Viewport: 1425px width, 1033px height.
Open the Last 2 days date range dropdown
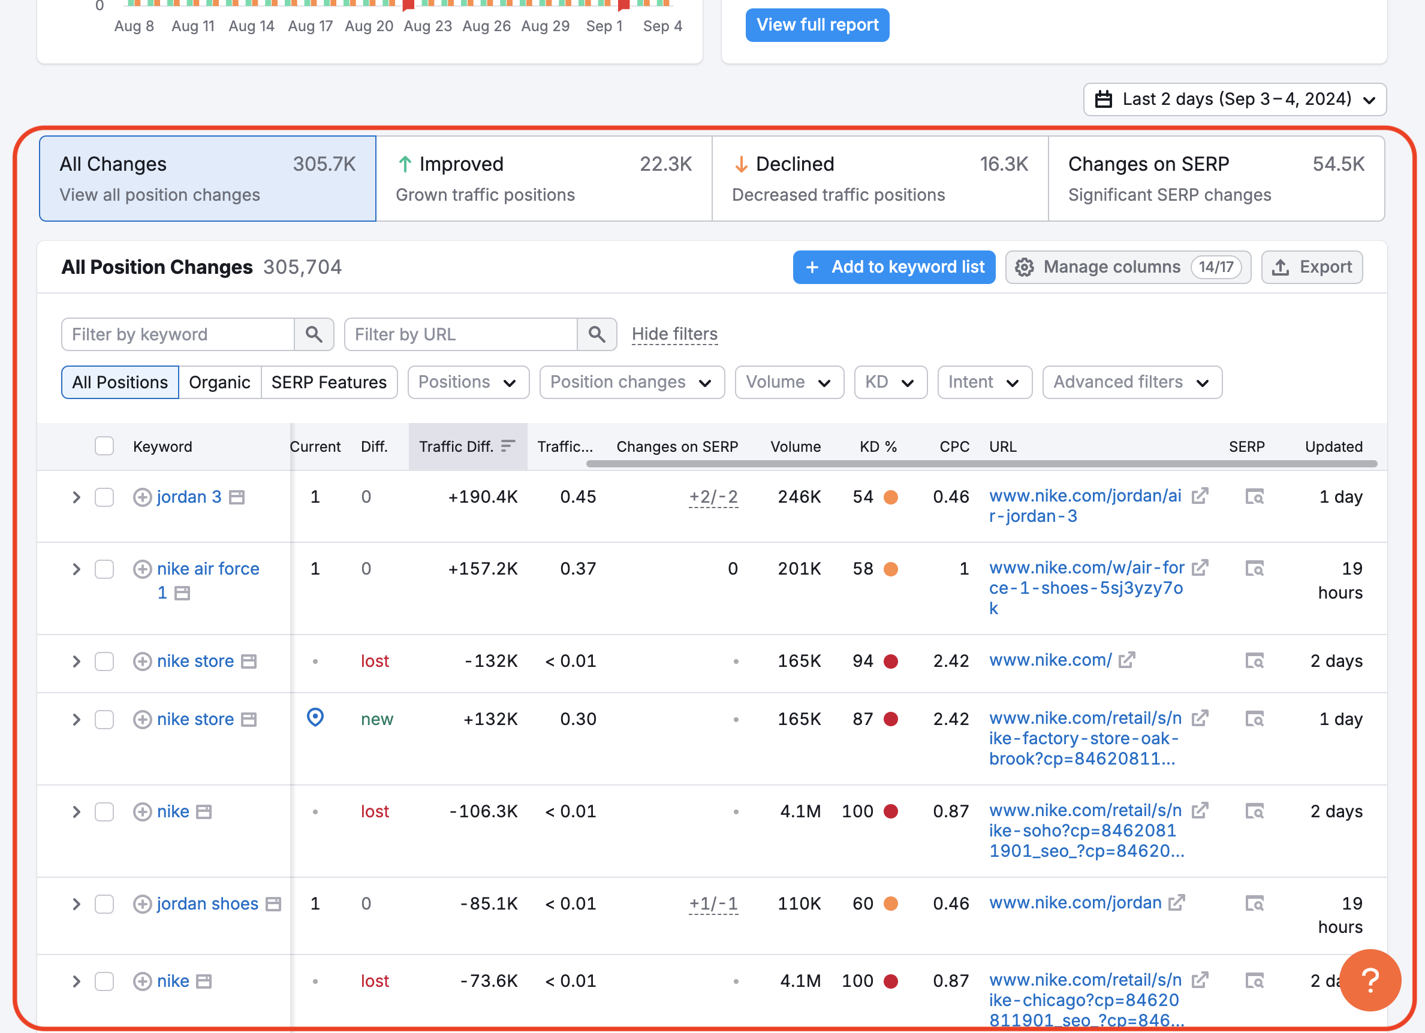coord(1234,99)
